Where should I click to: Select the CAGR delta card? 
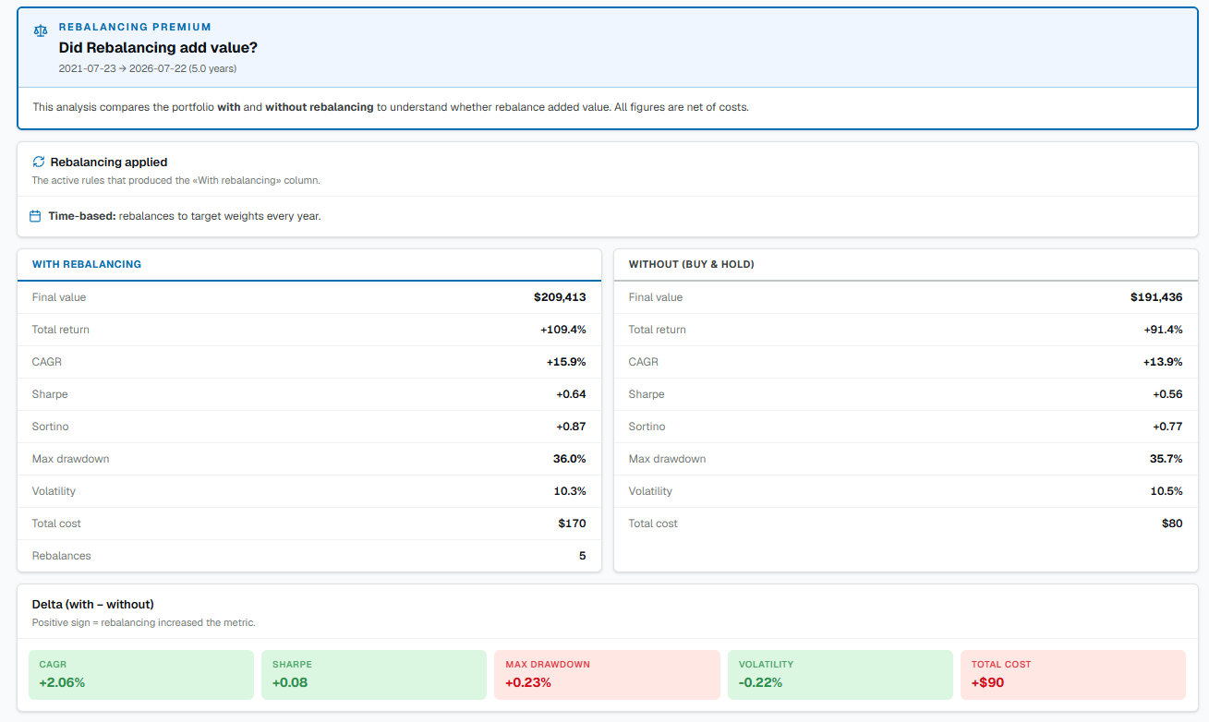[x=141, y=674]
